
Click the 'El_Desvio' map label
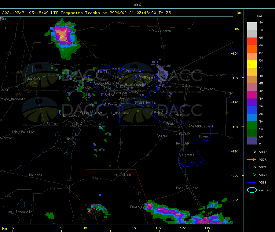point(71,116)
